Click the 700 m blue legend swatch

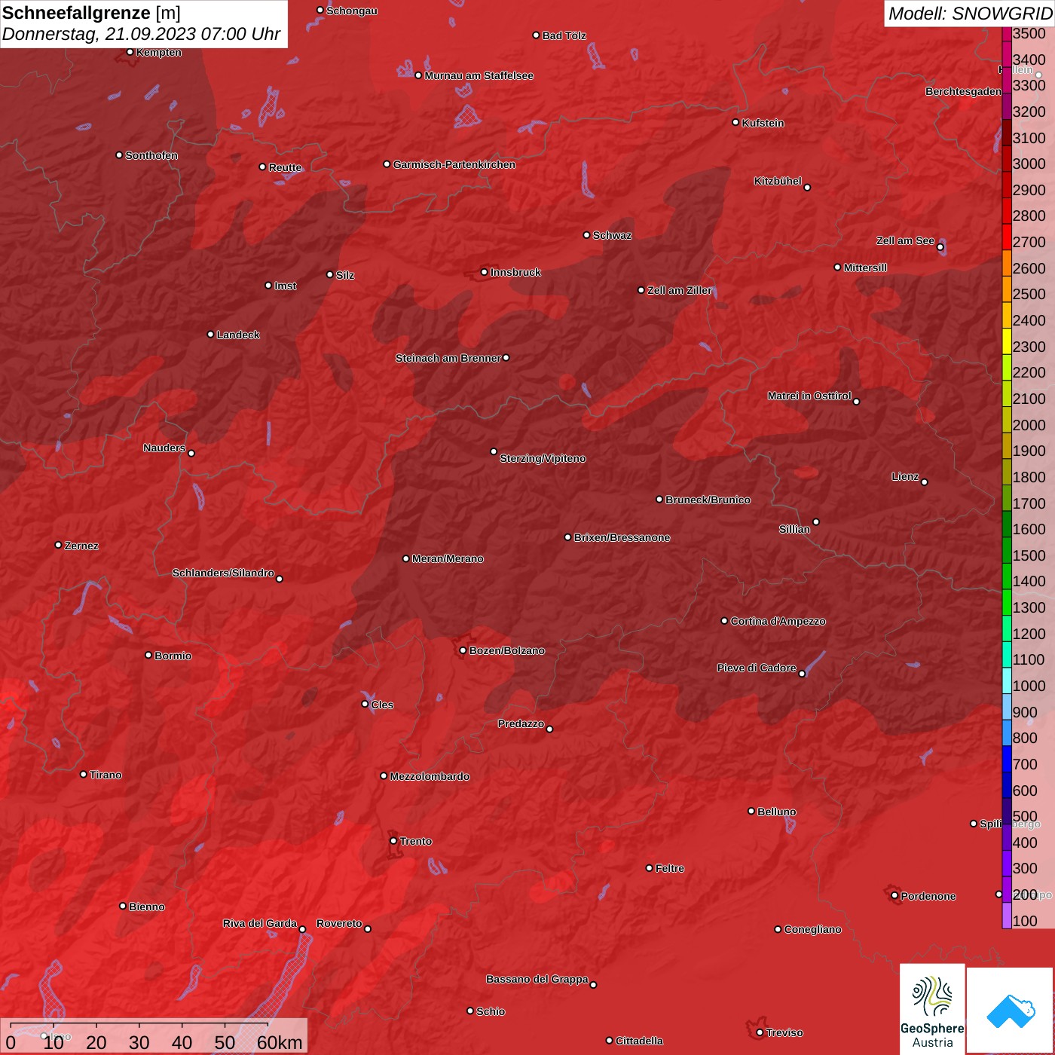point(1007,759)
